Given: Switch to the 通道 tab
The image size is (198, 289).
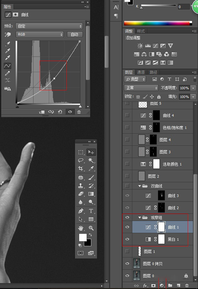Looking at the screenshot, I should click(141, 72).
